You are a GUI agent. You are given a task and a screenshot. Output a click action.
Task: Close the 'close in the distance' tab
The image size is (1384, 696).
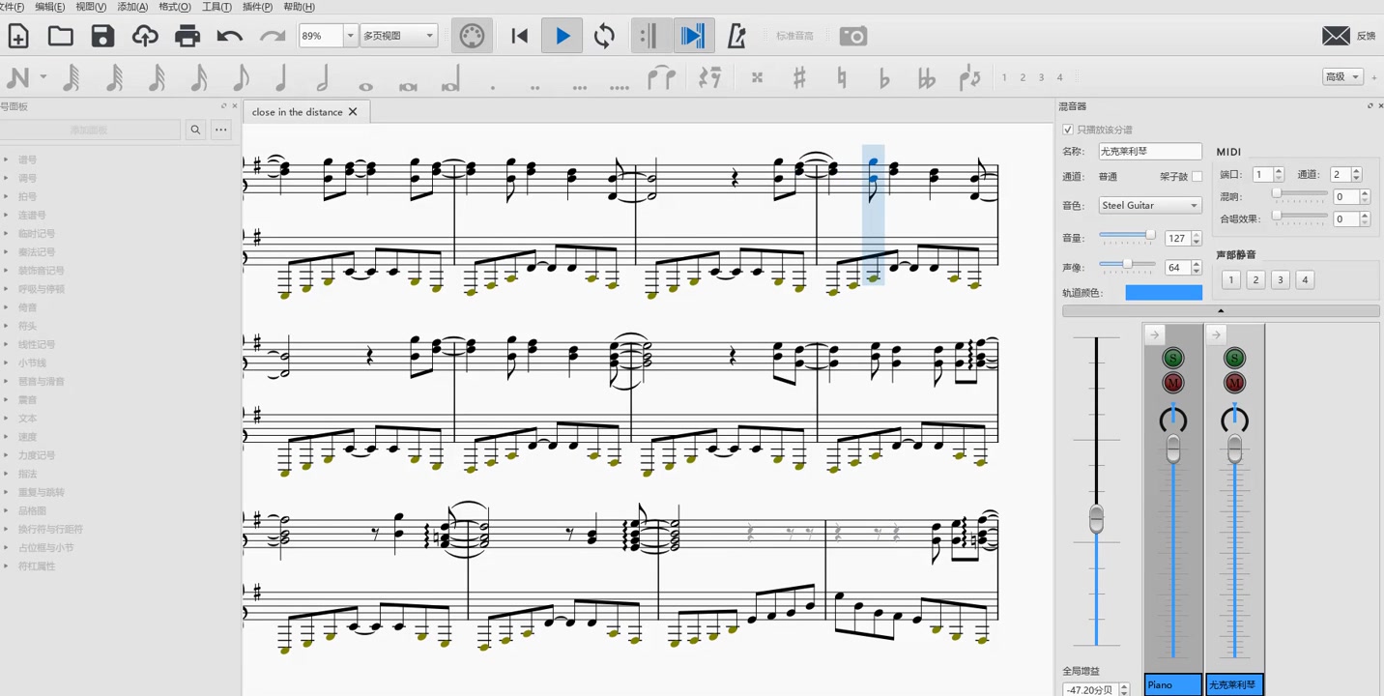pyautogui.click(x=353, y=112)
